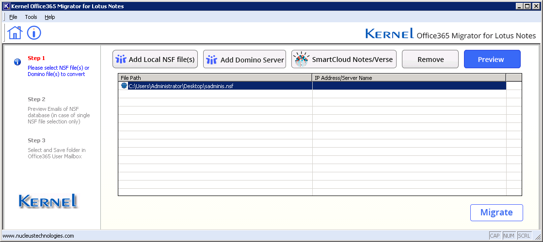This screenshot has width=543, height=242.
Task: Click the CAP indicator in status bar
Action: pos(495,236)
